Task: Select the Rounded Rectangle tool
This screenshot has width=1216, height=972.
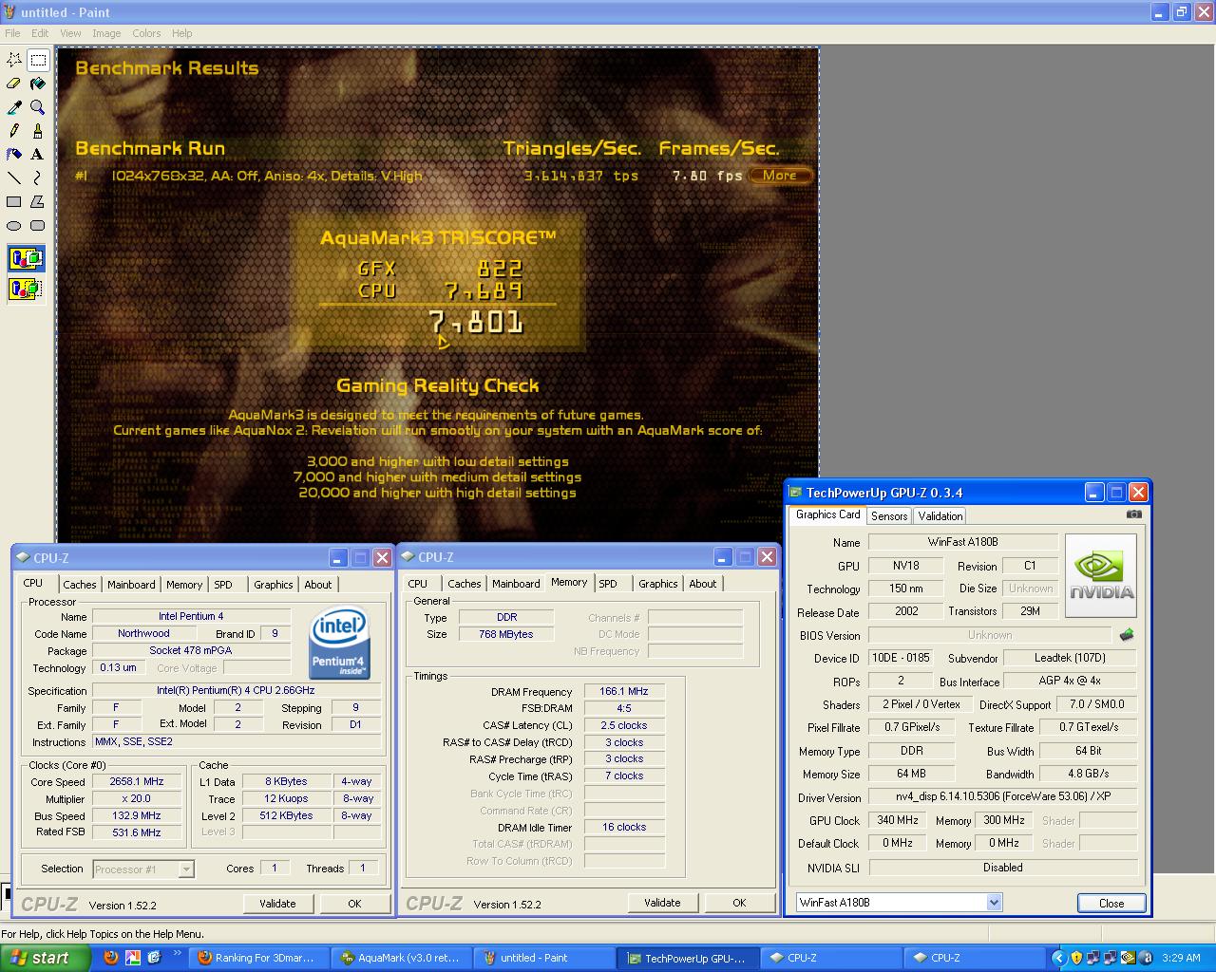Action: click(38, 225)
